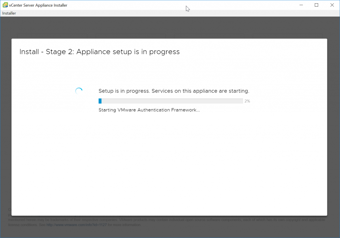Minimize the installer window
Image resolution: width=340 pixels, height=238 pixels.
click(301, 5)
